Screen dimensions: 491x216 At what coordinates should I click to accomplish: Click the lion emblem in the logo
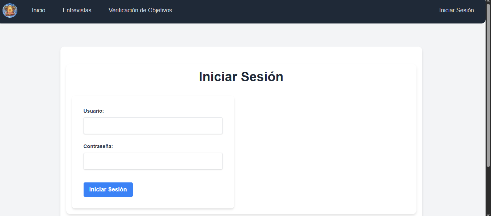10,10
